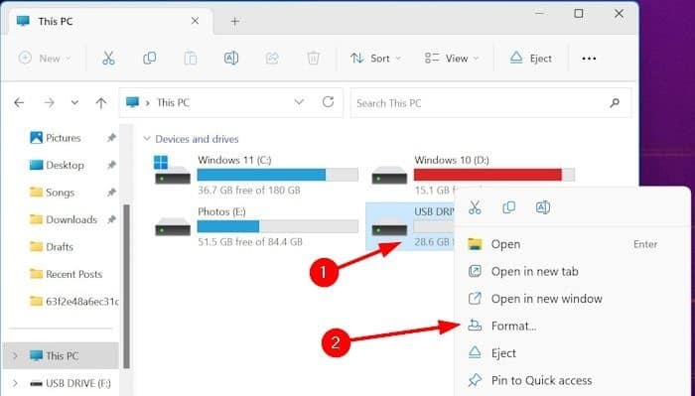Open the See more ellipsis menu
The image size is (695, 396).
point(589,59)
